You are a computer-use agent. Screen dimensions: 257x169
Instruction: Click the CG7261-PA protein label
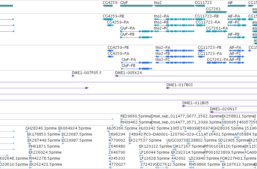pos(218,60)
